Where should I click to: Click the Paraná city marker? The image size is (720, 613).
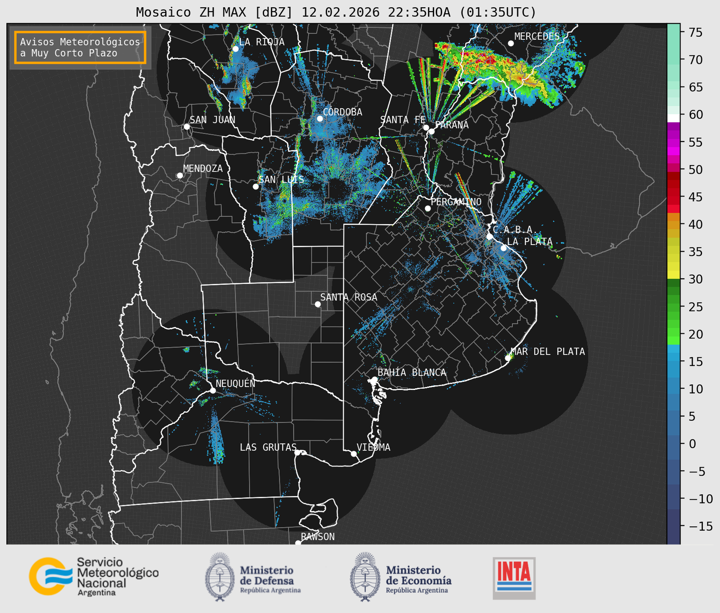pos(431,131)
